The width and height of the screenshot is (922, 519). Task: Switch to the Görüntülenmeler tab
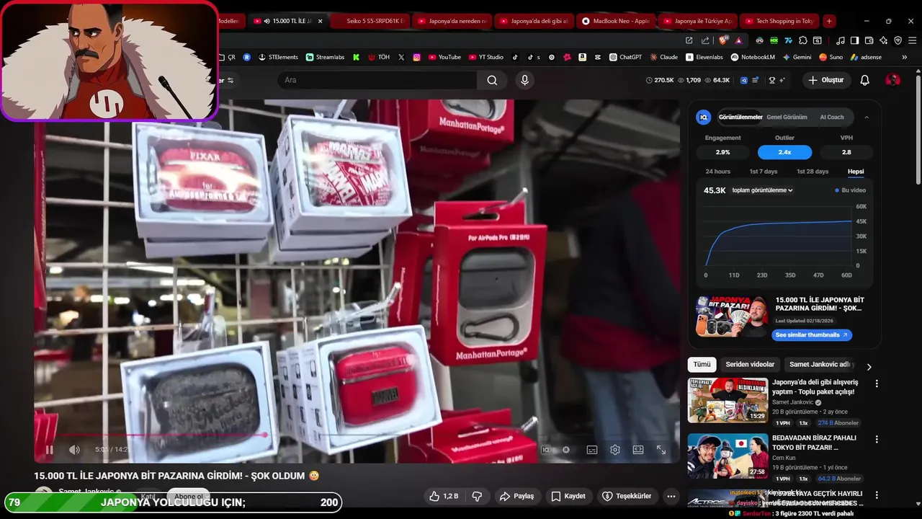pos(740,117)
